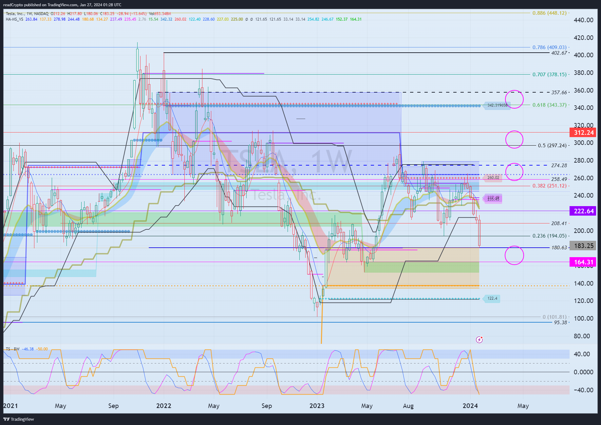The image size is (601, 425).
Task: Select the 0.382 (251.12) Fibonacci label
Action: coord(549,186)
